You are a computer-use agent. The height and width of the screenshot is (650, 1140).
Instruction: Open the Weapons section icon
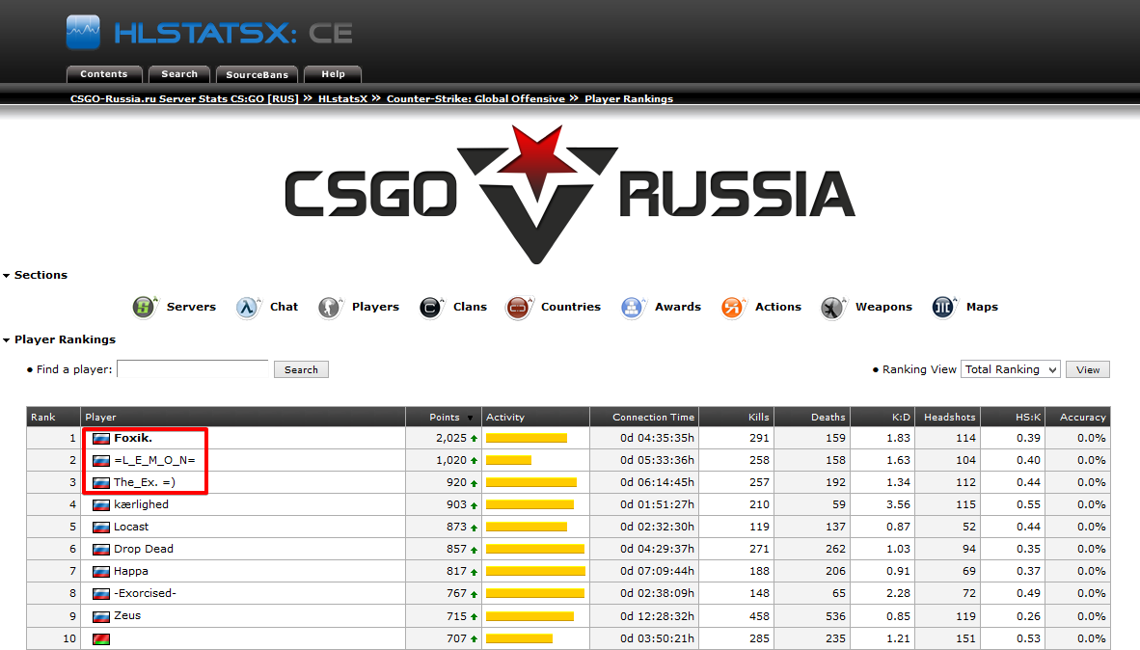pos(833,307)
